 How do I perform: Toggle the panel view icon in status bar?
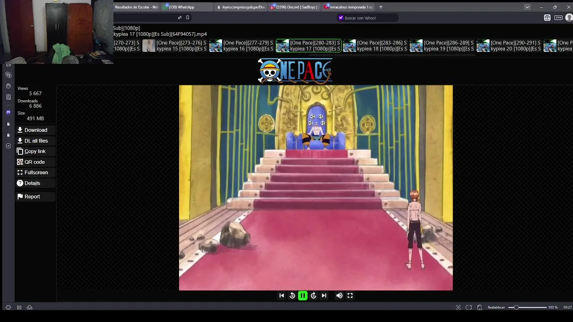click(x=19, y=308)
